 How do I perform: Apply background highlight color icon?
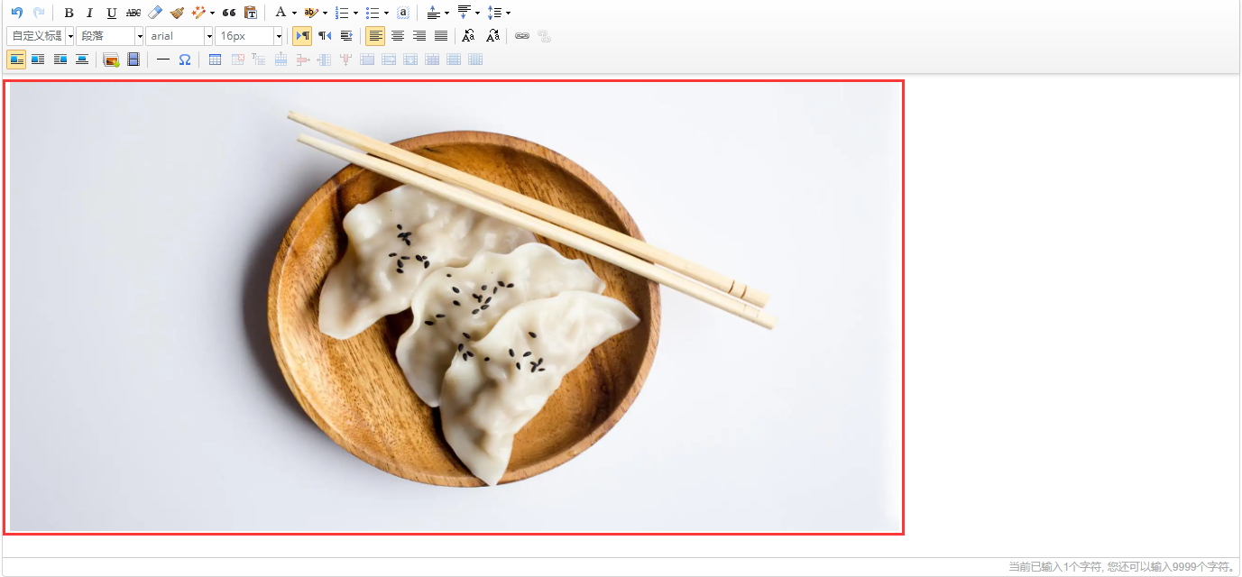[311, 13]
